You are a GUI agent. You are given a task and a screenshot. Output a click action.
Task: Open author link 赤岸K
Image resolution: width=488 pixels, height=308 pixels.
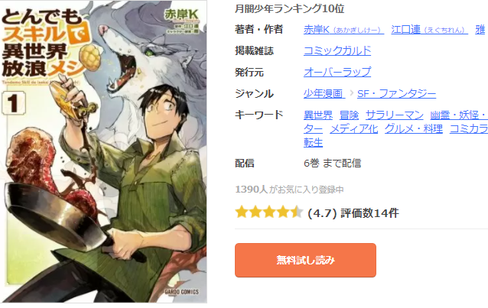pyautogui.click(x=343, y=30)
